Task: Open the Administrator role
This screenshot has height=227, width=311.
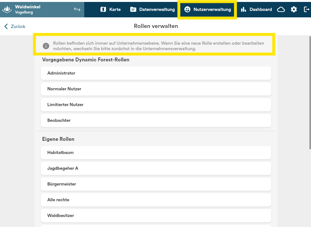Action: tap(156, 73)
